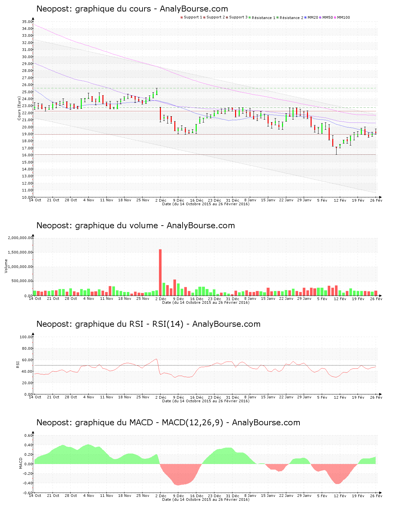394x509 pixels.
Task: Click the date range caption under the MACD chart
Action: click(206, 499)
